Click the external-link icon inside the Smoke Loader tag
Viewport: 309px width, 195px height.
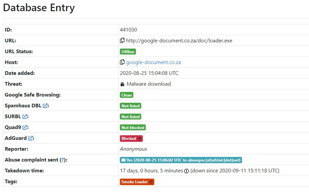tap(151, 182)
